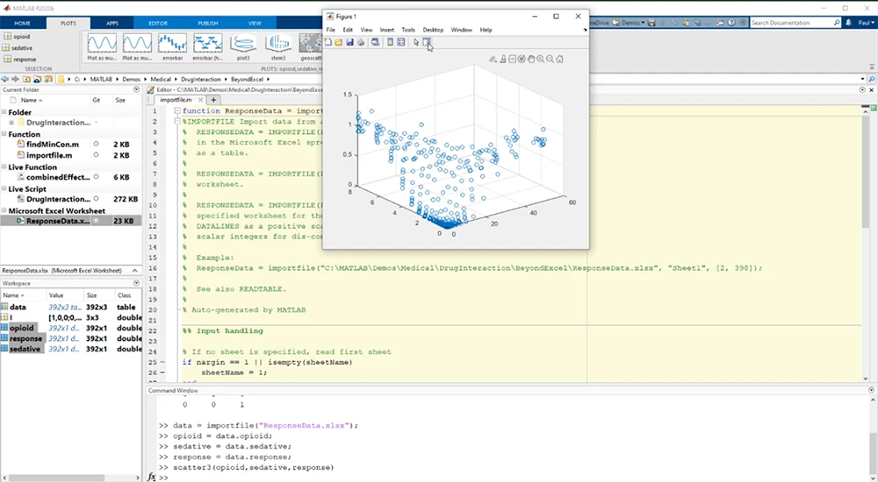
Task: Click the notifications bell icon
Action: (848, 23)
